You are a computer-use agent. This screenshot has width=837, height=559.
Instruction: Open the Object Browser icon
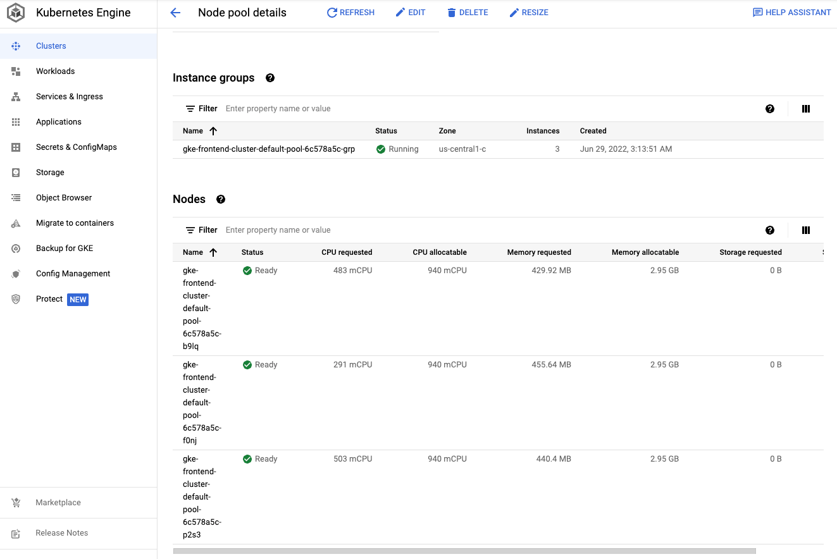tap(16, 197)
